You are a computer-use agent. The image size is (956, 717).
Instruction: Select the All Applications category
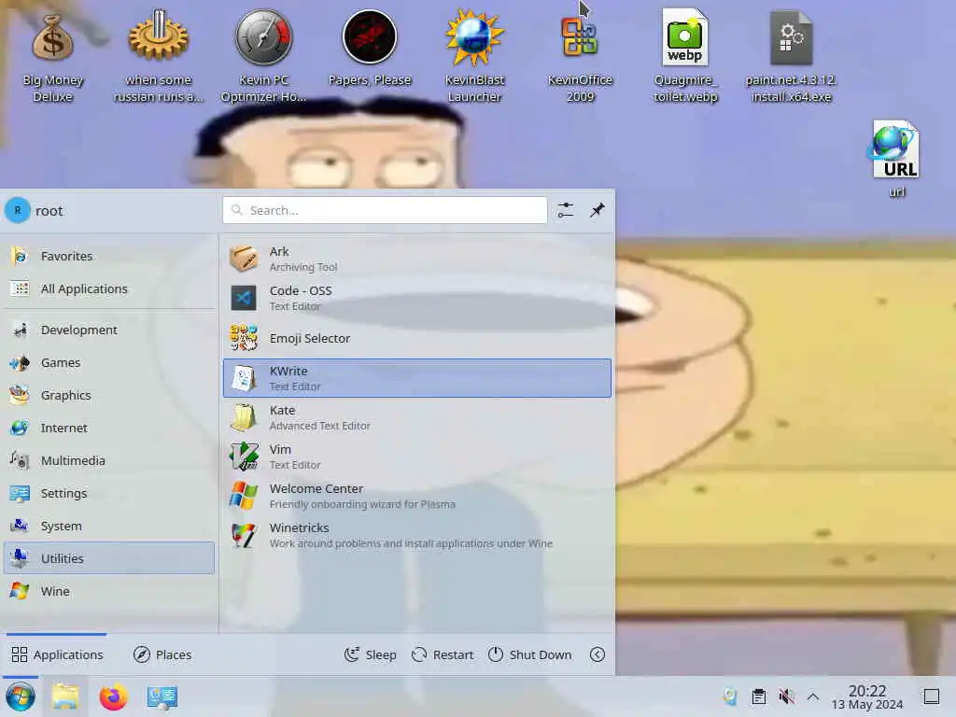pos(109,288)
